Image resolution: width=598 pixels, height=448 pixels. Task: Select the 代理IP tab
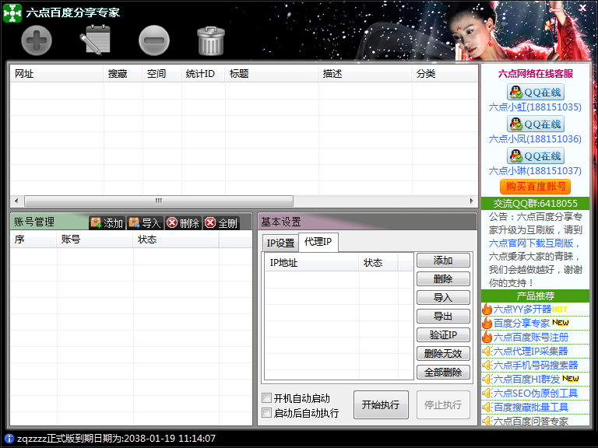coord(318,243)
